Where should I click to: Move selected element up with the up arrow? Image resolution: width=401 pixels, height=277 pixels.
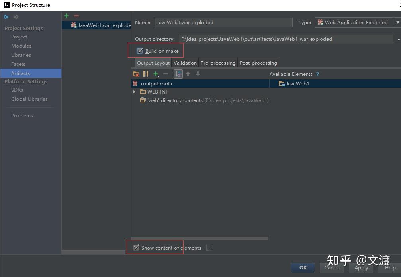(x=188, y=74)
